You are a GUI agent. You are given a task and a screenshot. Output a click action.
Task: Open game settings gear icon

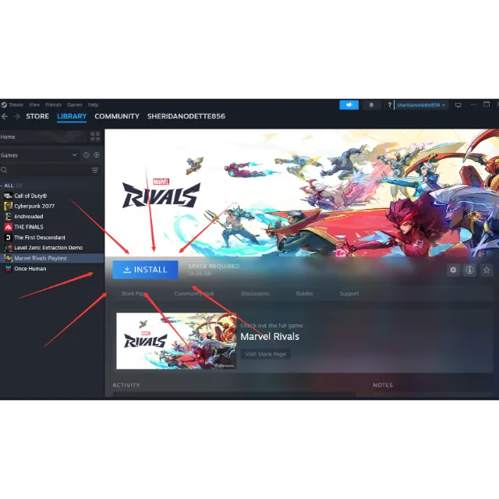pyautogui.click(x=453, y=271)
